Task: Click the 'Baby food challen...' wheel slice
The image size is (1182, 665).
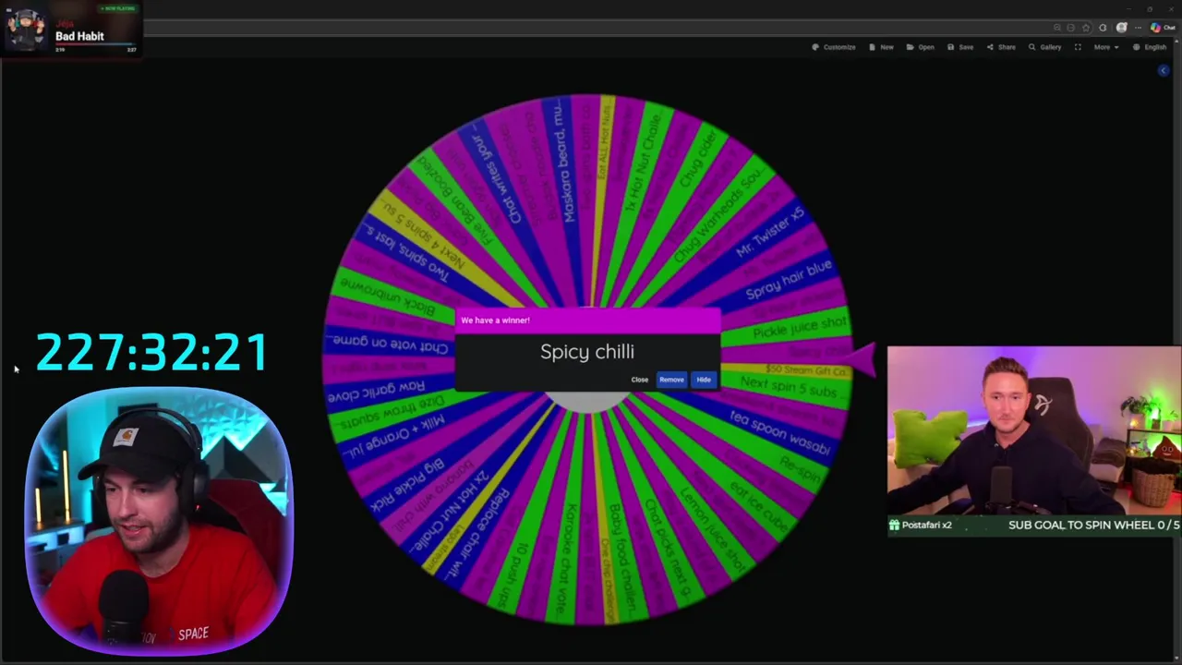Action: [621, 561]
